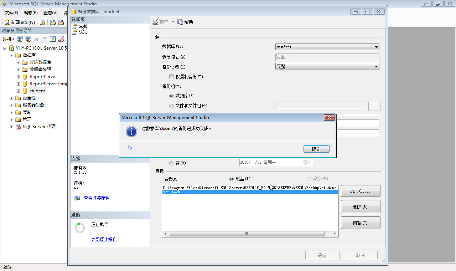Click the right scroll arrow of destination list
Viewport: 456px width, 271px height.
pos(335,234)
